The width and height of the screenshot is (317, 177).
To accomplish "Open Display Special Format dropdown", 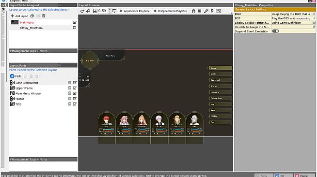I will tap(314, 22).
